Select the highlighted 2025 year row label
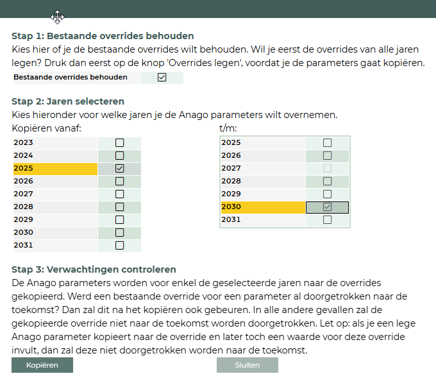 (x=55, y=168)
